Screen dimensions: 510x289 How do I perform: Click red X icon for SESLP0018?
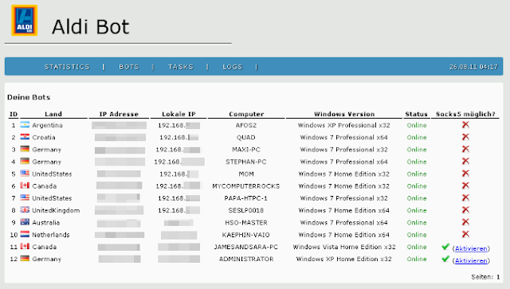[465, 209]
